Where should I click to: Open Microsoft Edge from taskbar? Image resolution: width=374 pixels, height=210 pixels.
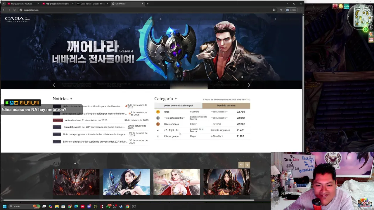(x=76, y=206)
